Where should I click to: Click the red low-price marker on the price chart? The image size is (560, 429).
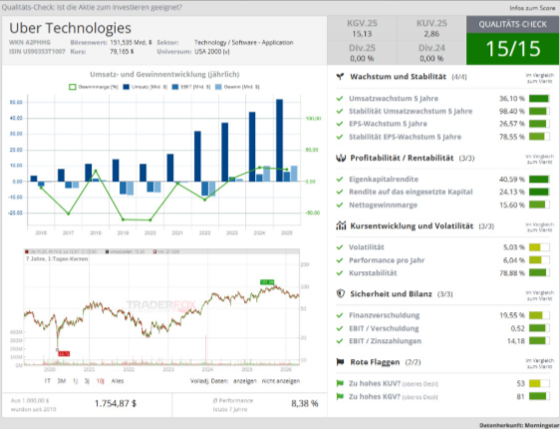64,353
